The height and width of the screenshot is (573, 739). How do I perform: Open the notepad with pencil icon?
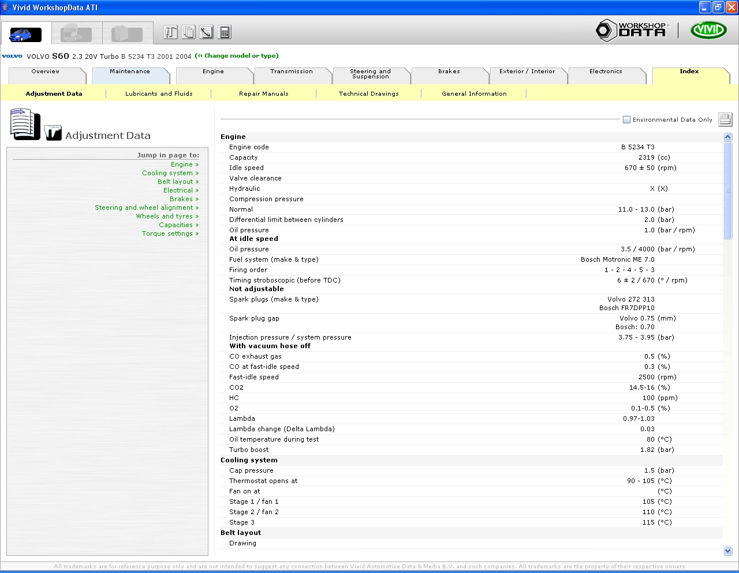(x=207, y=32)
